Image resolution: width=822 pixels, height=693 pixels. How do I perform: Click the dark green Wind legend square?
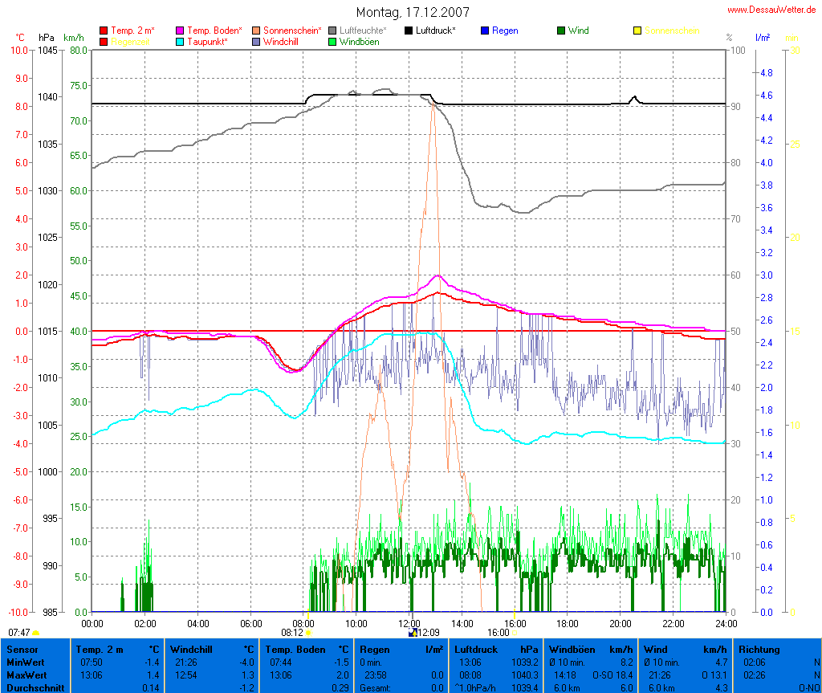click(561, 31)
